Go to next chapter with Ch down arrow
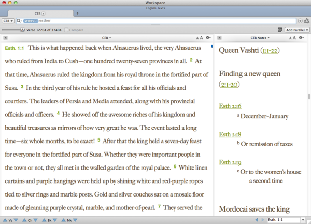Viewport: 311px width, 224px height. [35, 220]
